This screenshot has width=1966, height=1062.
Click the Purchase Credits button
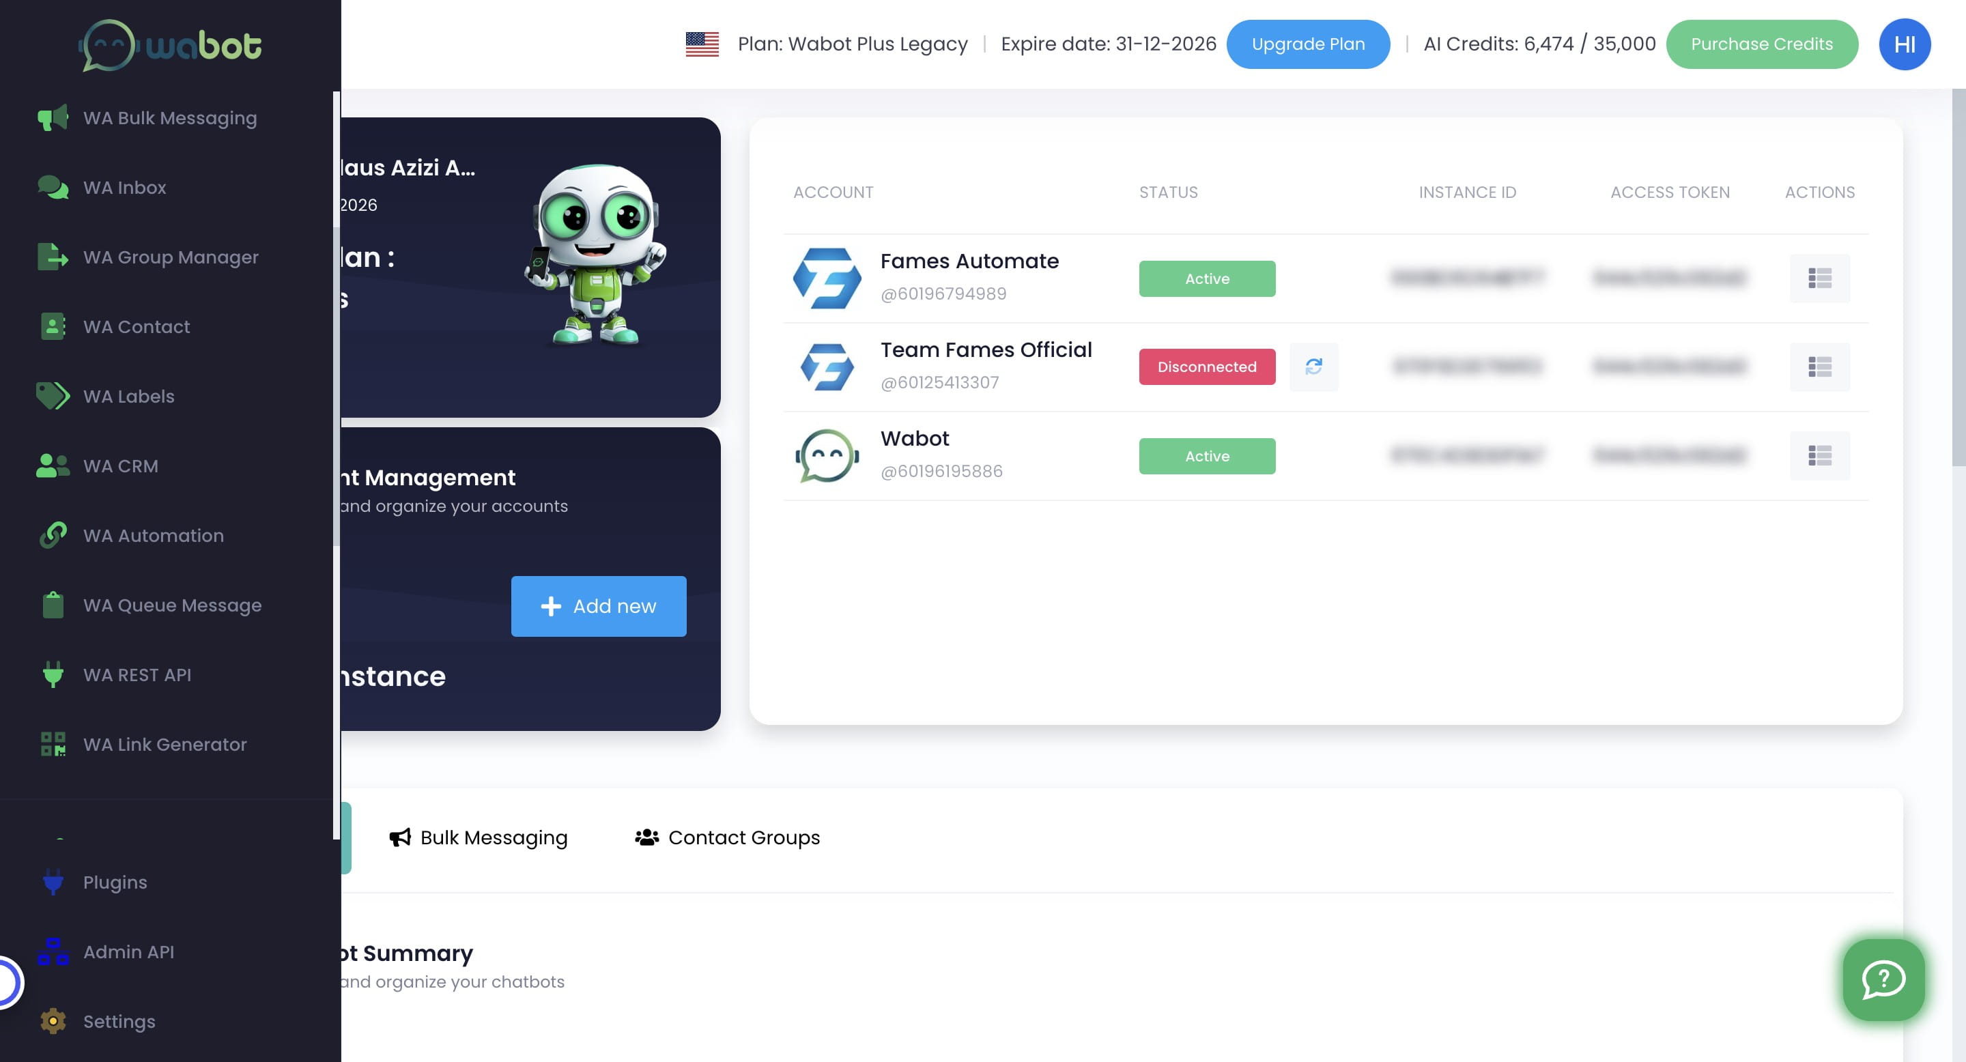1761,44
